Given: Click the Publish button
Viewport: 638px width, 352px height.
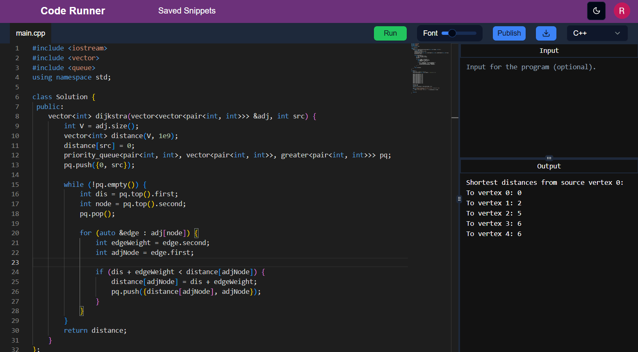Looking at the screenshot, I should tap(509, 33).
